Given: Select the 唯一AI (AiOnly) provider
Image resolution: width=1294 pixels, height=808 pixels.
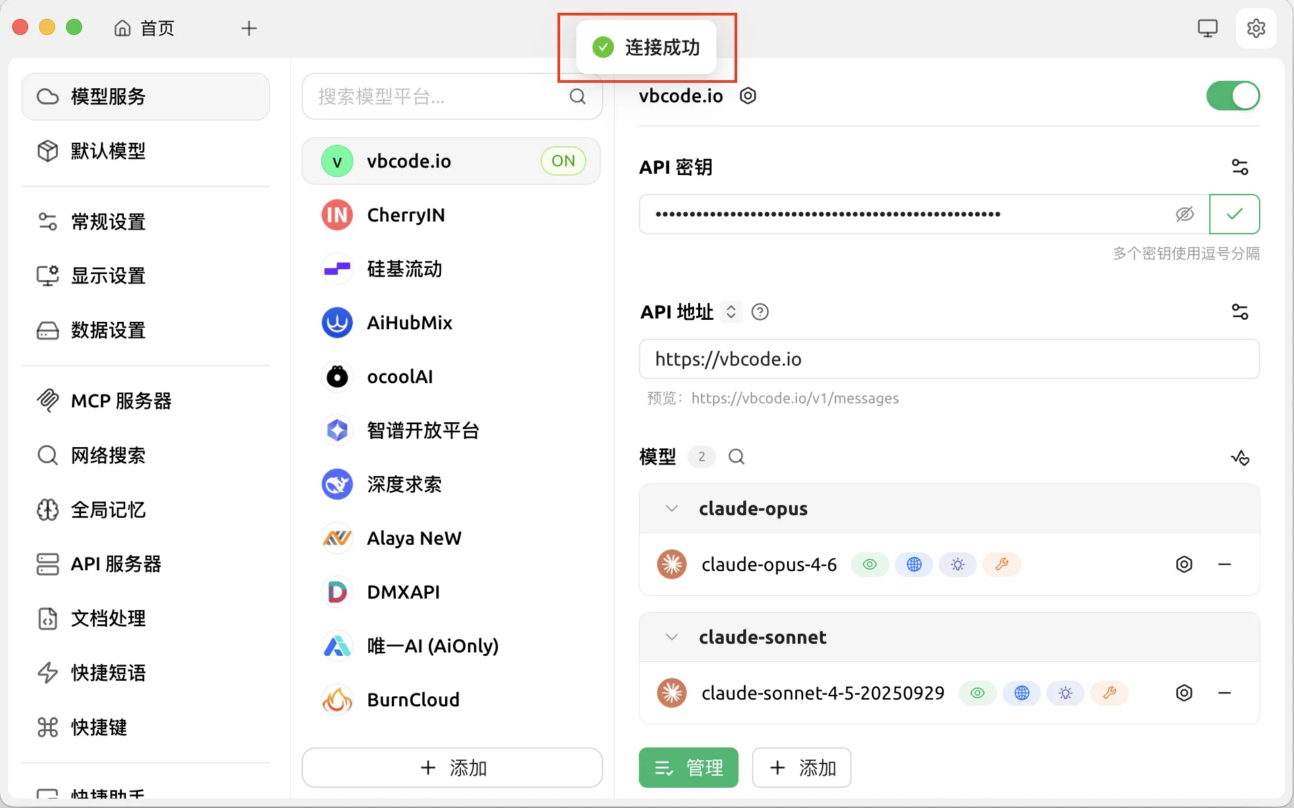Looking at the screenshot, I should click(x=451, y=646).
